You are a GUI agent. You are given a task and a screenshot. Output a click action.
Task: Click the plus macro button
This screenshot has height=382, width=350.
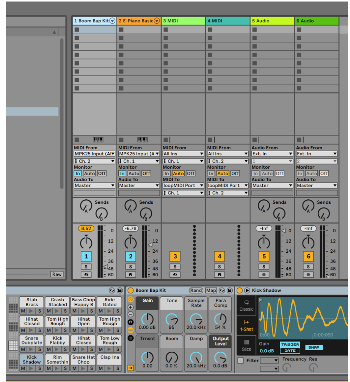[131, 307]
